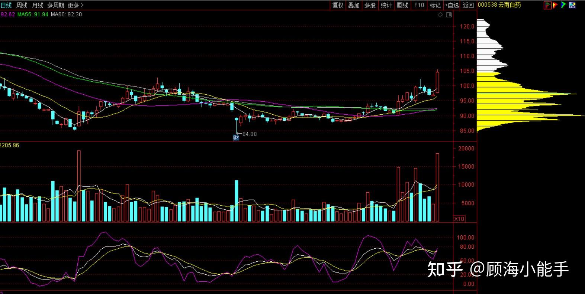Open the 多周期 multi-period view
The image size is (585, 294).
pyautogui.click(x=56, y=5)
